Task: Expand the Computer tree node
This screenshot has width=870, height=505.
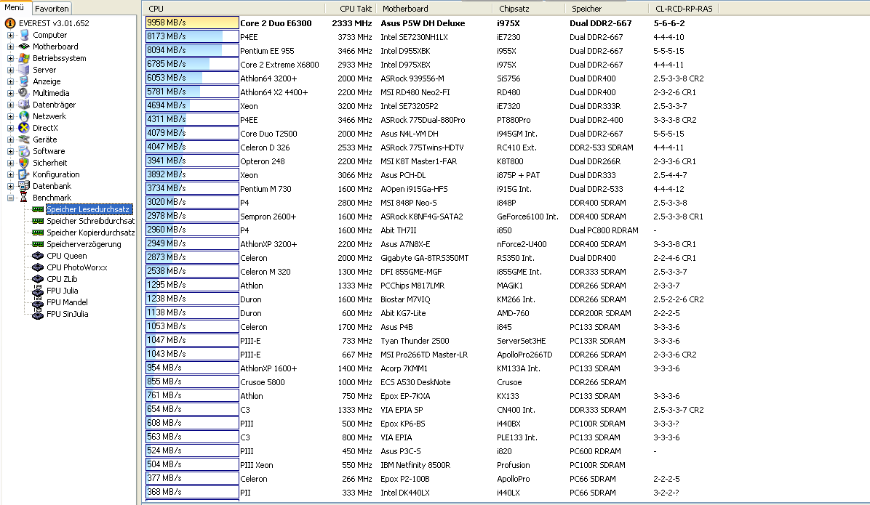Action: pyautogui.click(x=10, y=35)
